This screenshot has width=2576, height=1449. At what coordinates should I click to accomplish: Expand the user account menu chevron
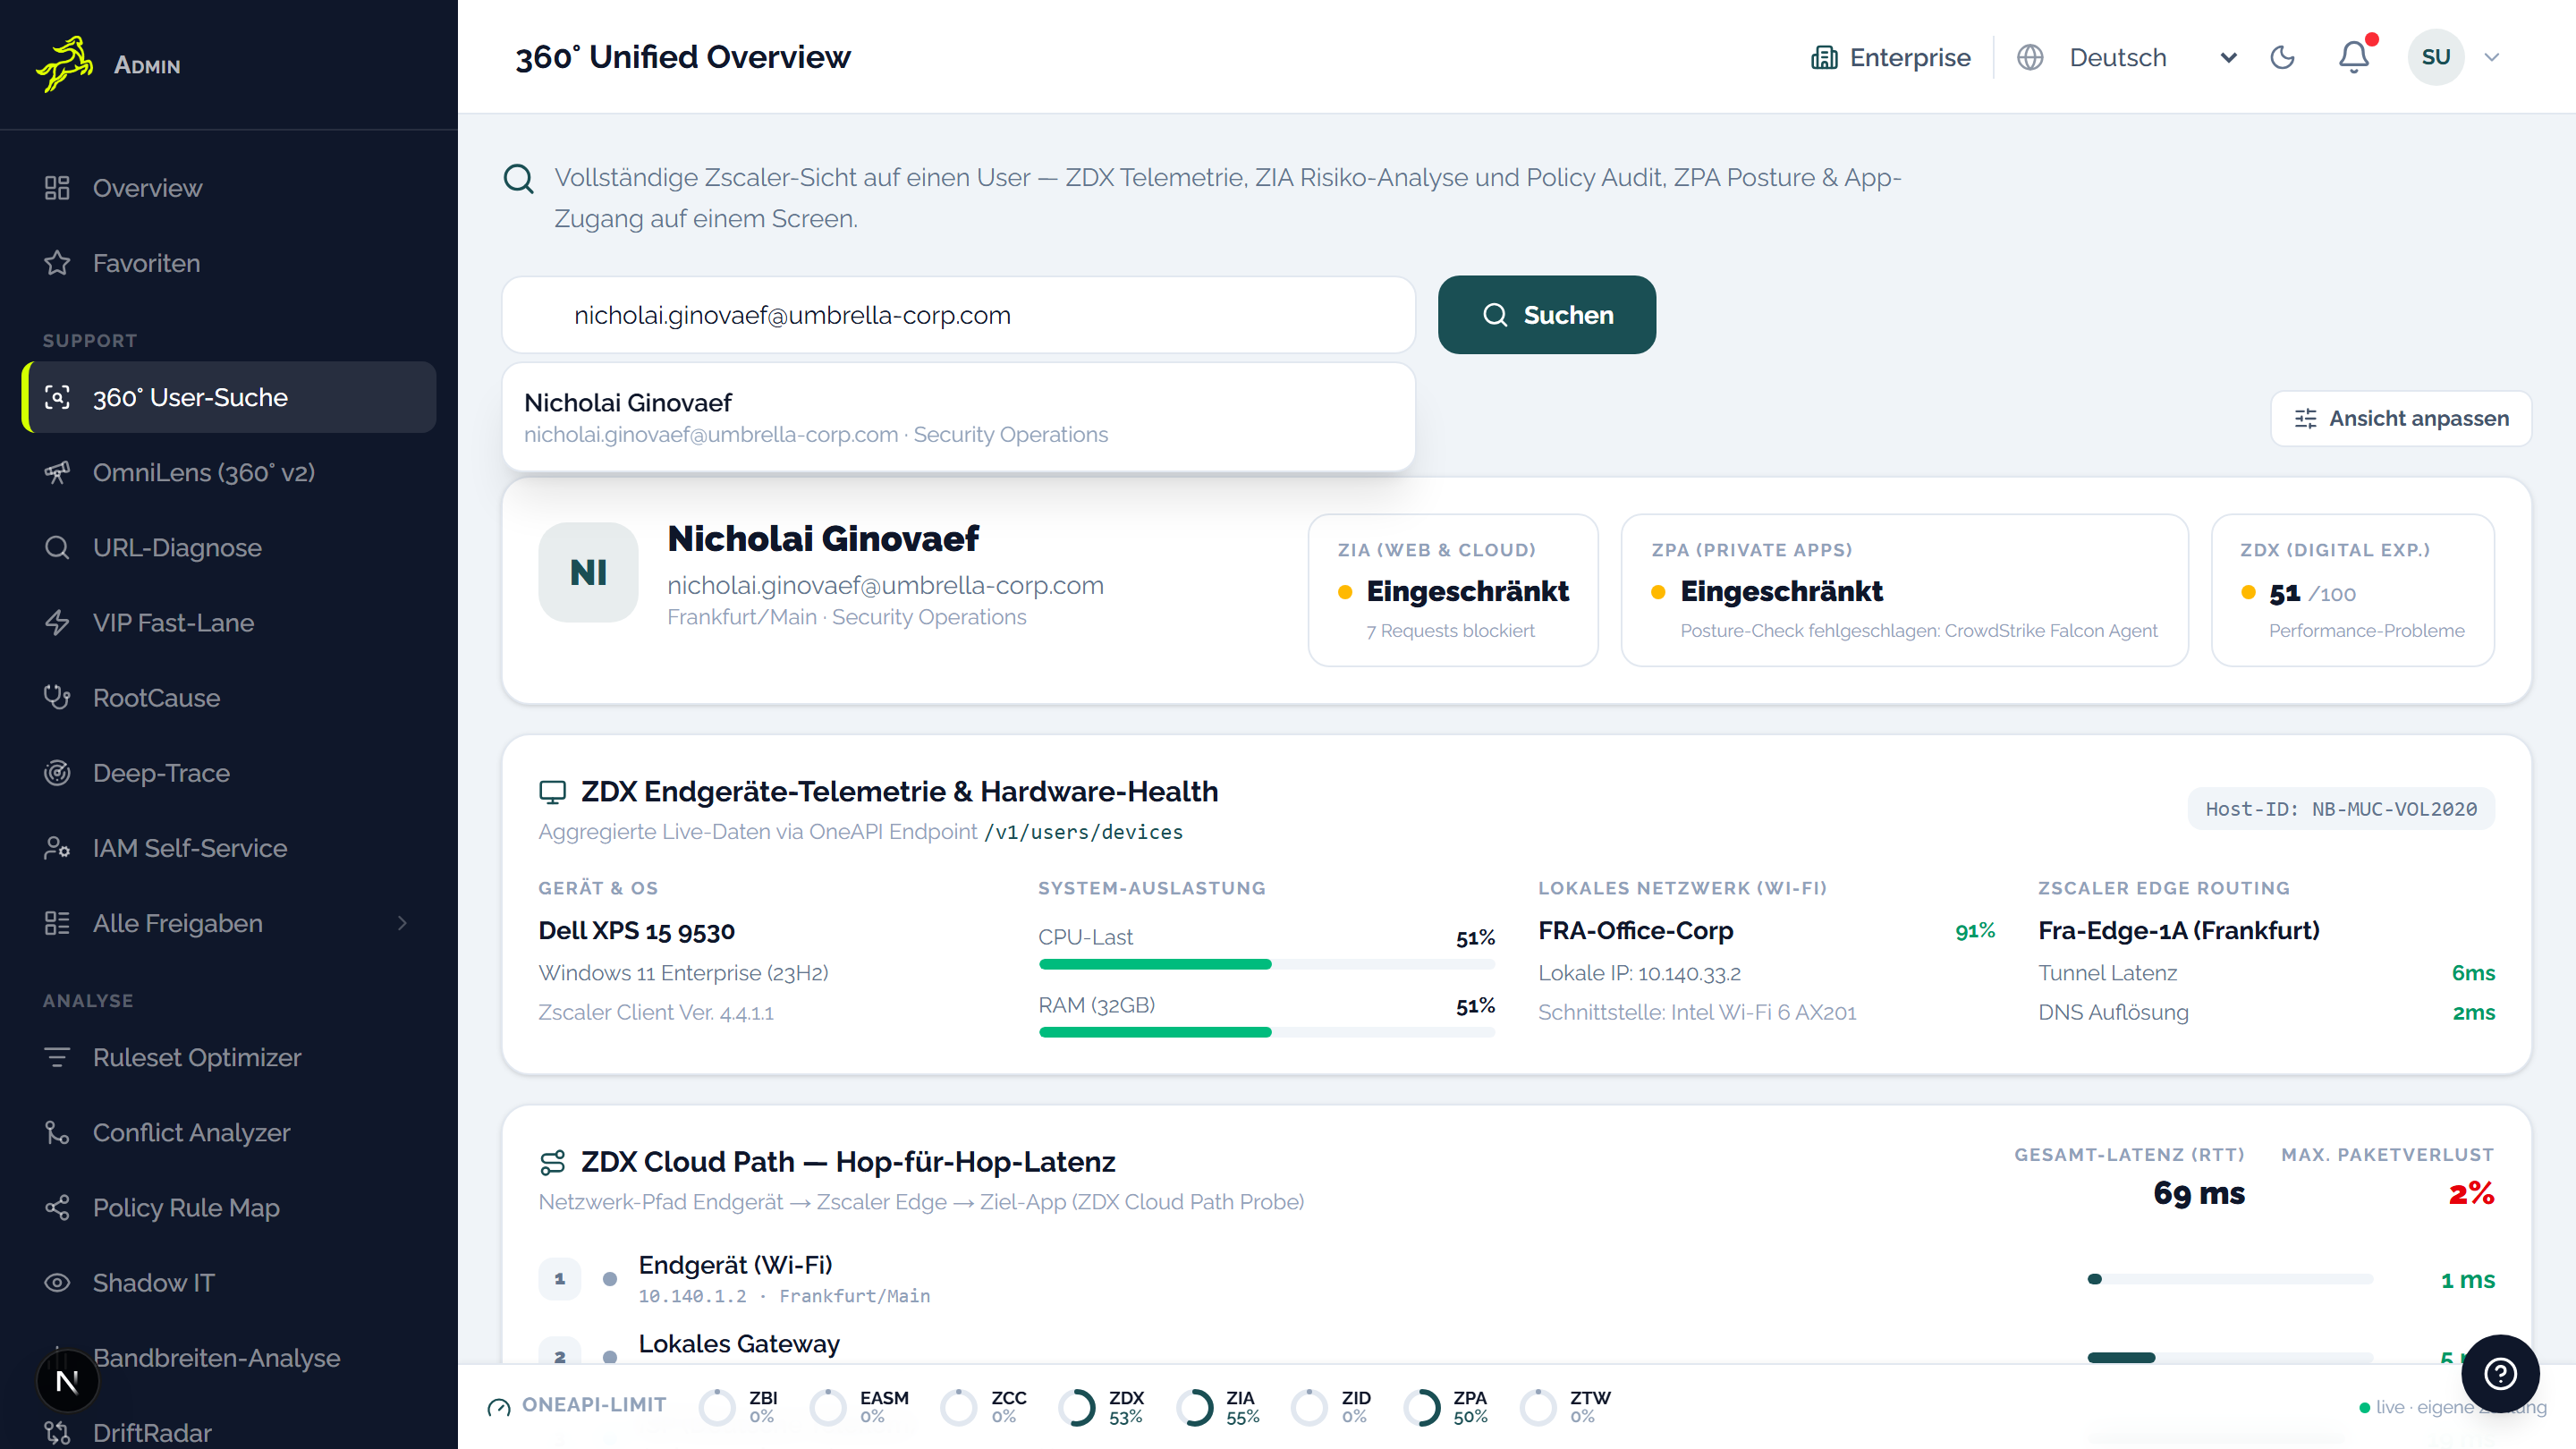2492,57
